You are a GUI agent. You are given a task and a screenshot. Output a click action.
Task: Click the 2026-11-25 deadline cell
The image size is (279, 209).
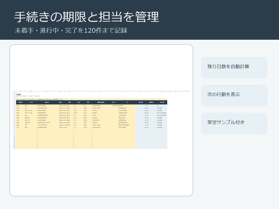62,123
